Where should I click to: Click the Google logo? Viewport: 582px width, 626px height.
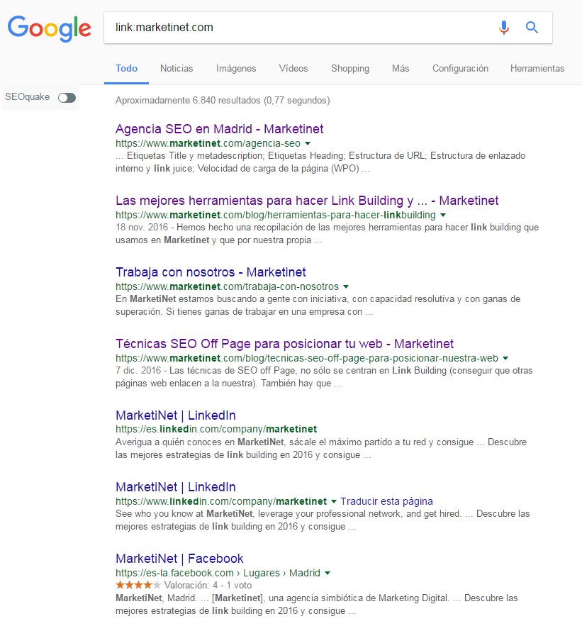[50, 28]
